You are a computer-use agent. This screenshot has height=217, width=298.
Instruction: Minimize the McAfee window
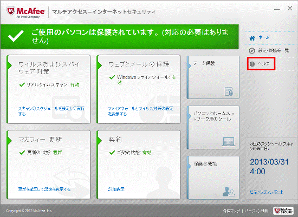click(277, 9)
